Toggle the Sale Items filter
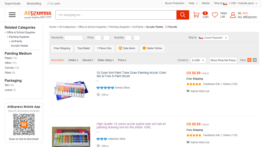 click(127, 48)
